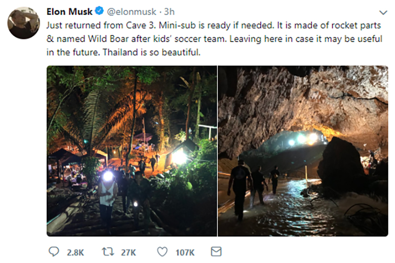Screen dimensions: 395x263
Task: Click the blue verified checkmark badge
Action: pyautogui.click(x=98, y=11)
